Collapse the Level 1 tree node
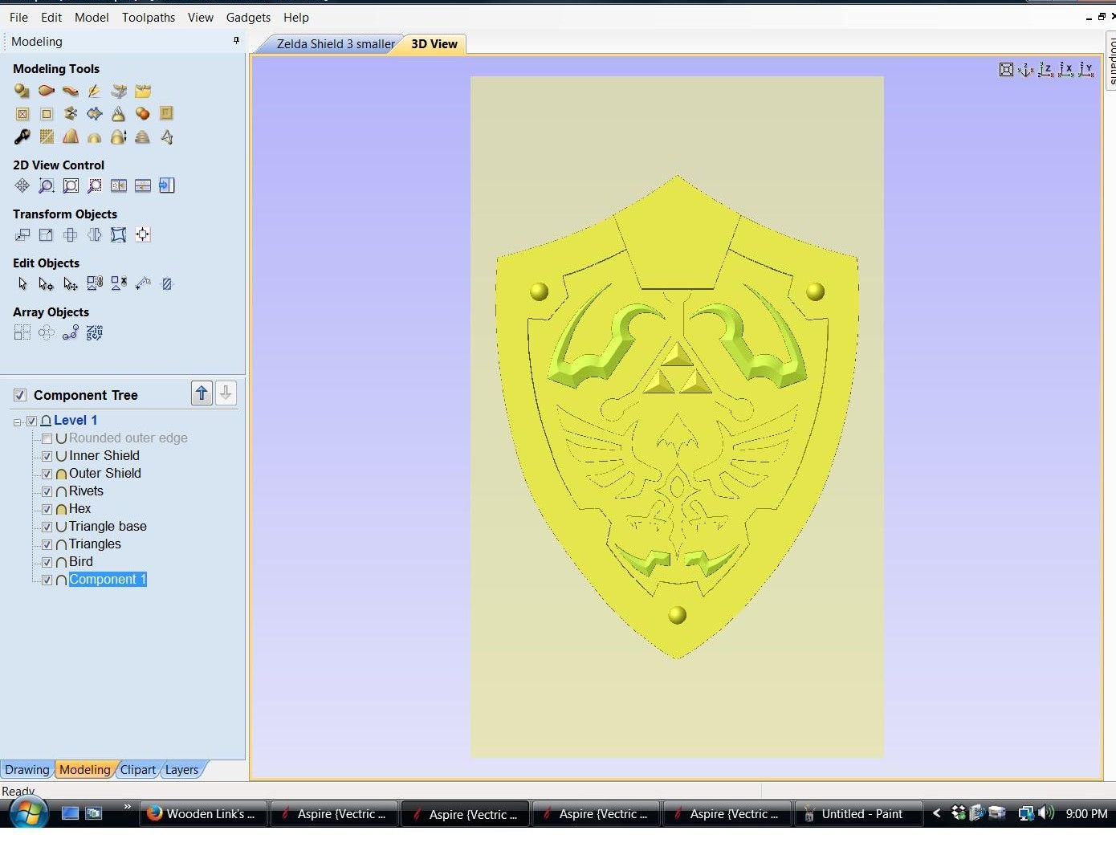The height and width of the screenshot is (843, 1116). click(18, 421)
